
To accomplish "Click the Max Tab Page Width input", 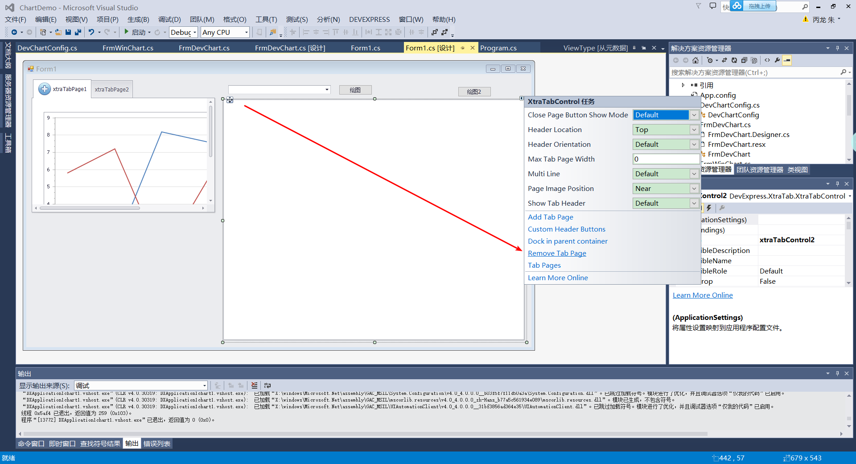I will coord(666,159).
